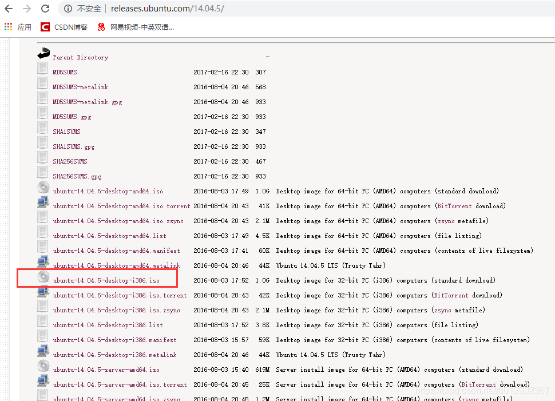This screenshot has width=555, height=401.
Task: Open ubuntu-14.04.5-desktop-i386.list link
Action: coord(108,325)
